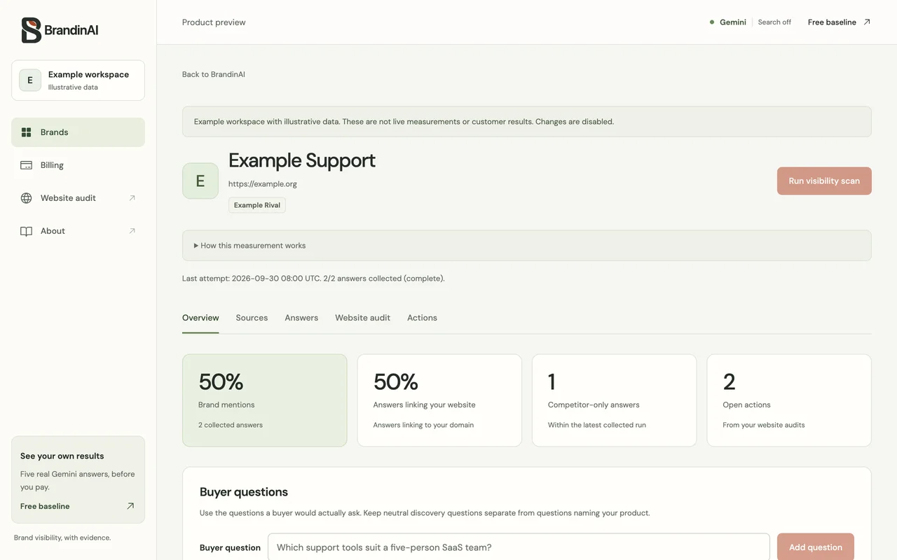The width and height of the screenshot is (897, 560).
Task: Select the Brand mentions 50% card
Action: tap(265, 400)
